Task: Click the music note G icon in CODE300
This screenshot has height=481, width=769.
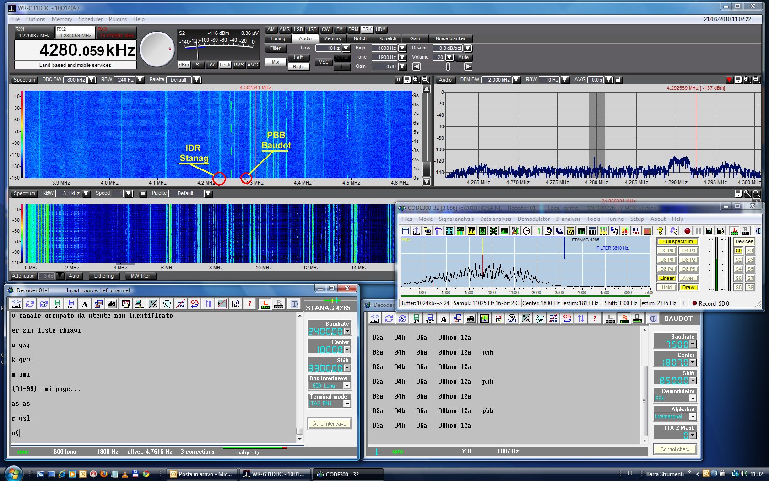Action: tap(614, 231)
